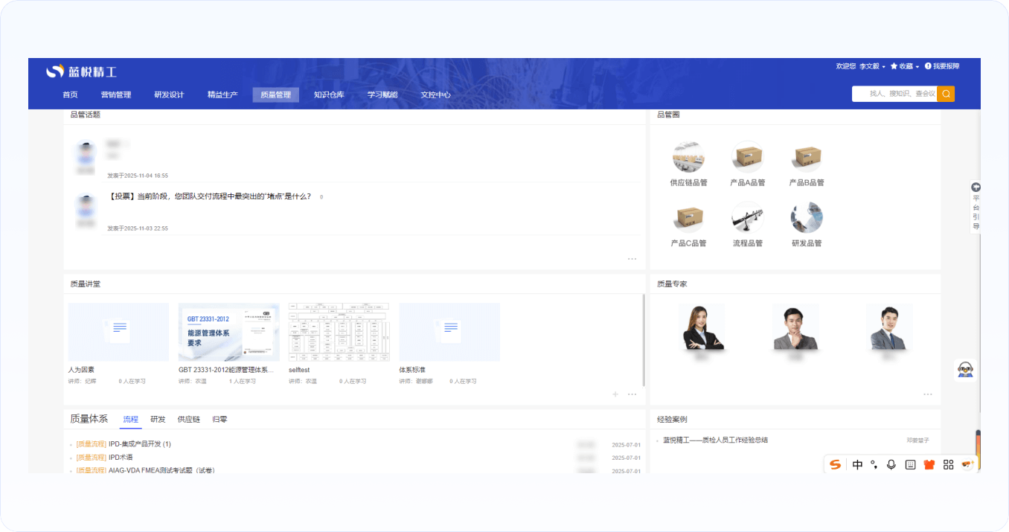Click the orange search magnifier button
The height and width of the screenshot is (532, 1009).
click(x=946, y=94)
